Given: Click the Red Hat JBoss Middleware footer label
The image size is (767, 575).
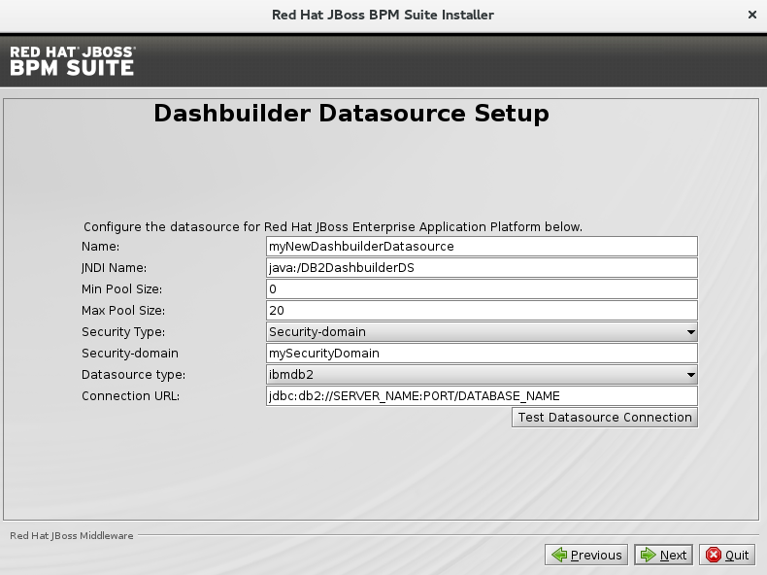Looking at the screenshot, I should pyautogui.click(x=71, y=535).
